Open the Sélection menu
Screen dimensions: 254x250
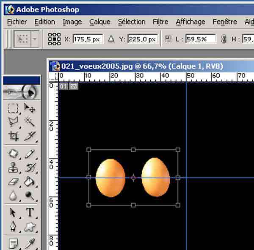(132, 22)
